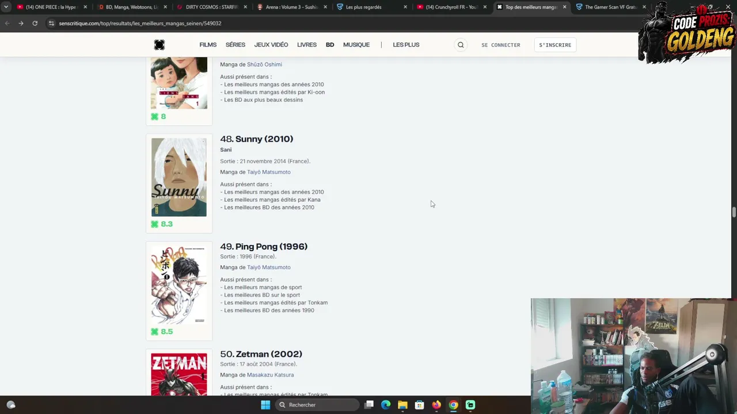Click the SensCritique logo icon
Screen dimensions: 737x414
pos(159,45)
